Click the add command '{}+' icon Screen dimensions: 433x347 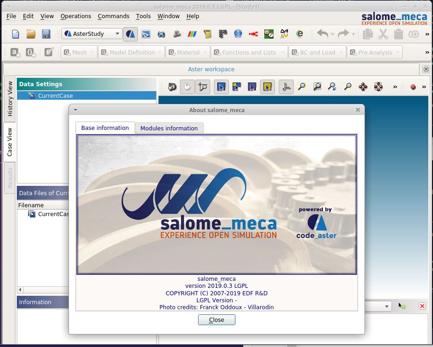31,52
